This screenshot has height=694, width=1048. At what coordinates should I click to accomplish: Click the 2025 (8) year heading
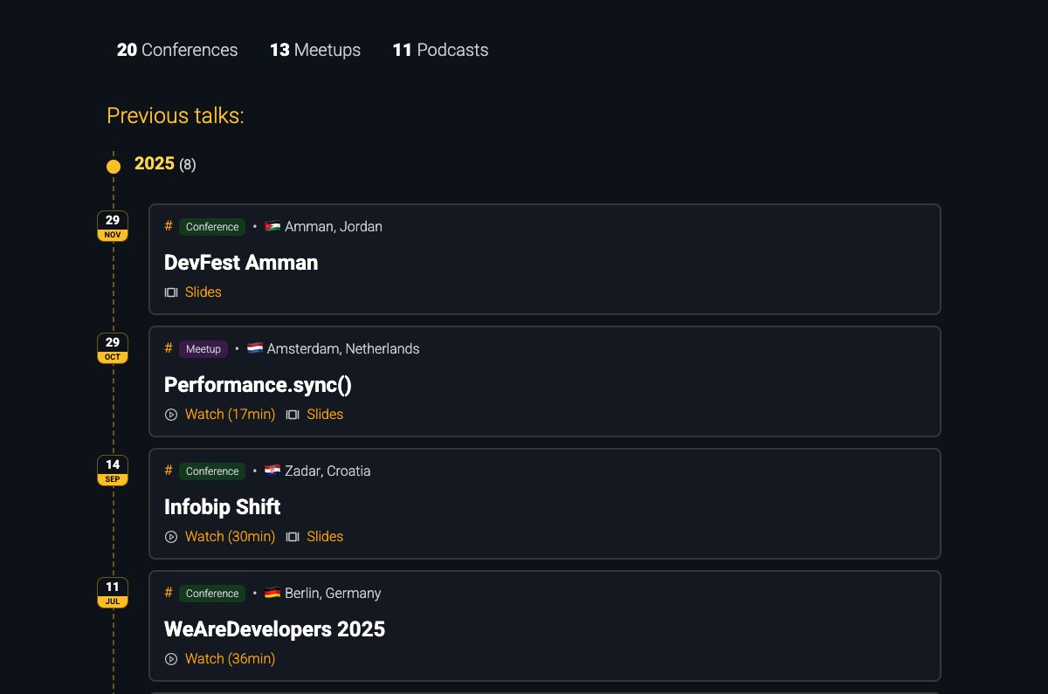point(165,164)
